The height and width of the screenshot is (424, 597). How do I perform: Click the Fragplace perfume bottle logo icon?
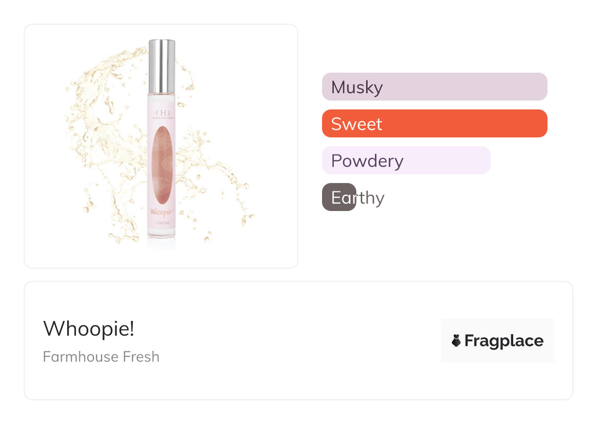pyautogui.click(x=456, y=341)
